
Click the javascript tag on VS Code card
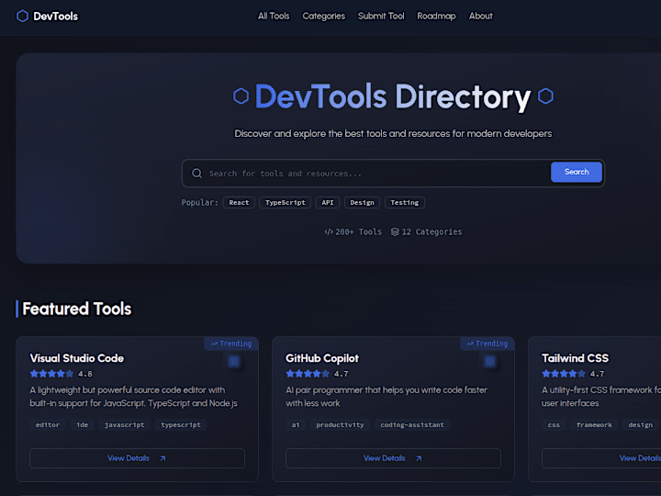click(x=124, y=424)
